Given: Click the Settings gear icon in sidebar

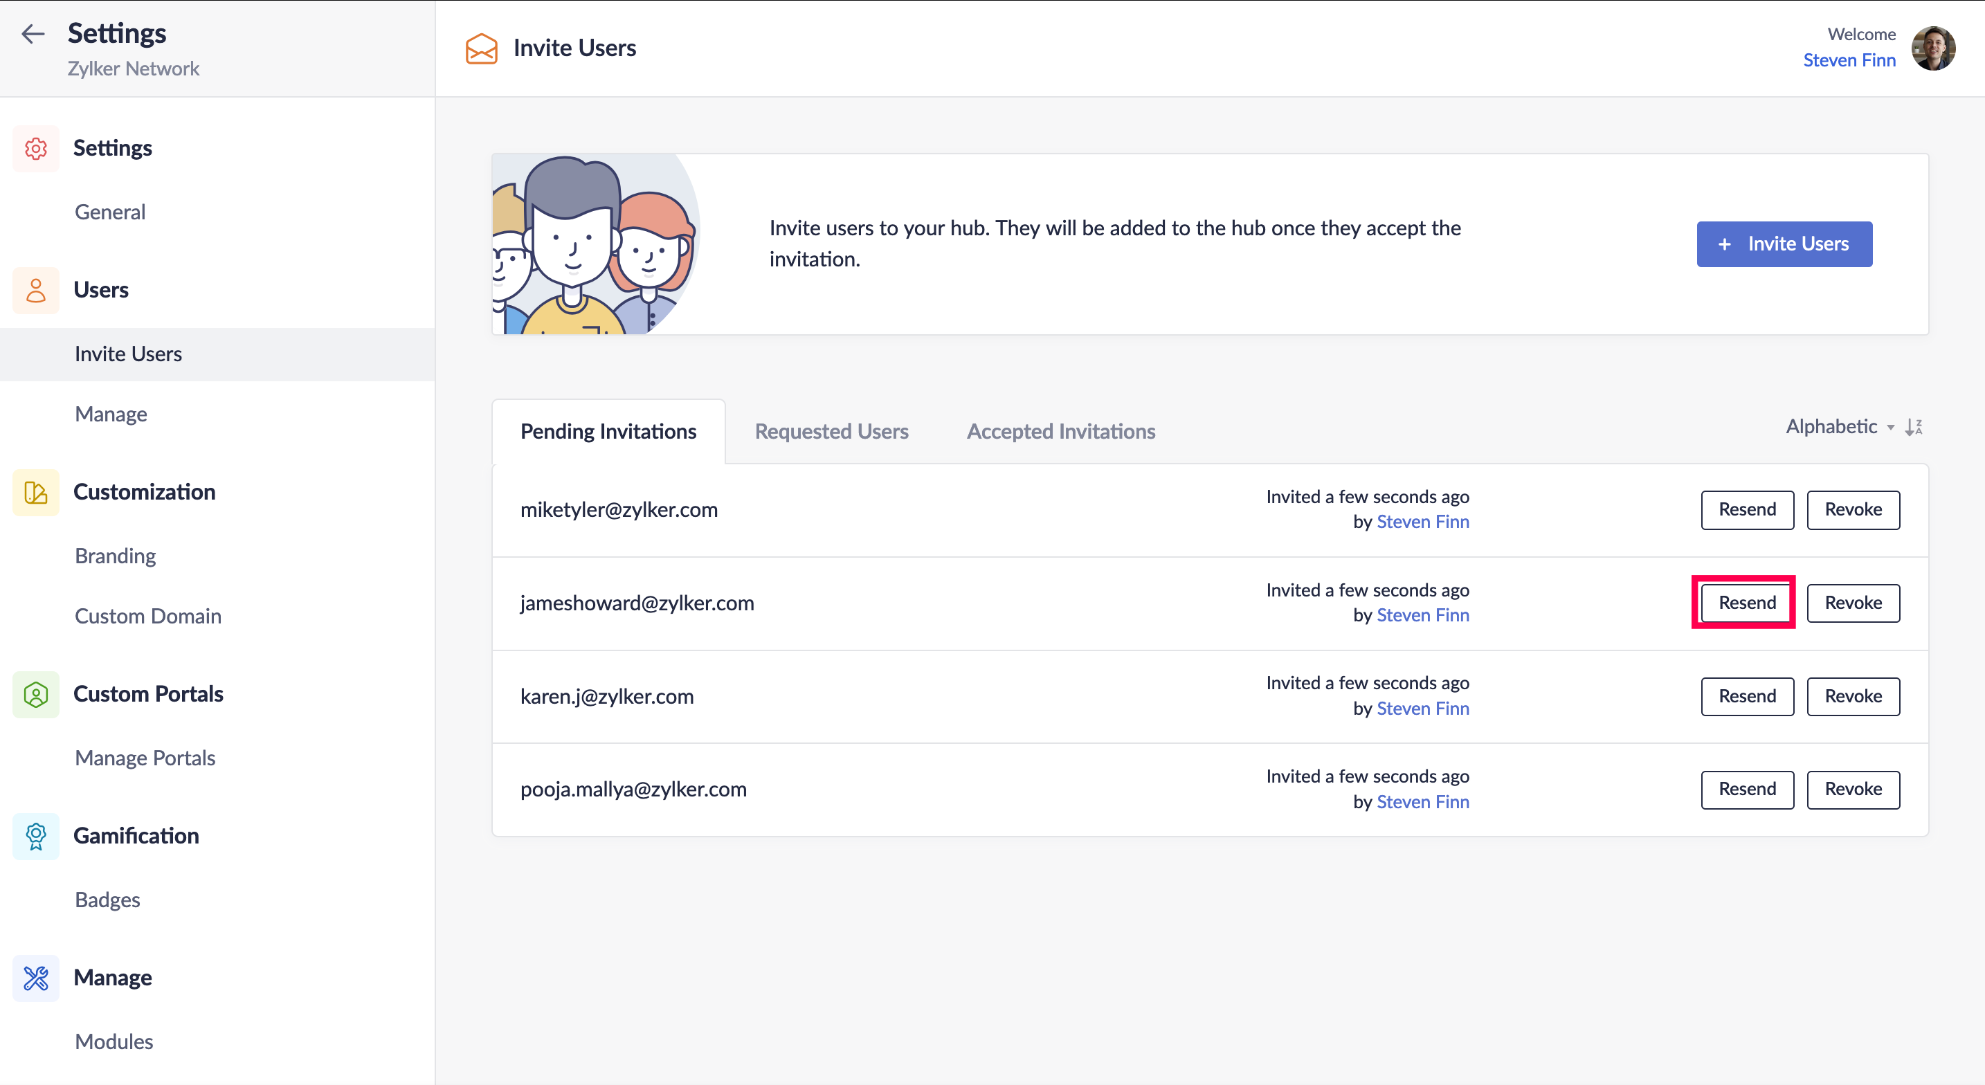Looking at the screenshot, I should click(35, 148).
